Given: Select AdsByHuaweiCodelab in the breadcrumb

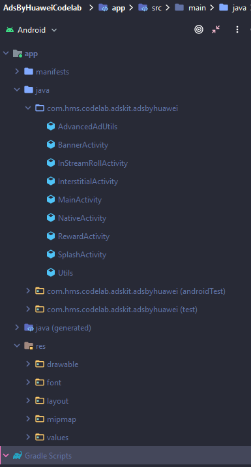Looking at the screenshot, I should (x=42, y=8).
